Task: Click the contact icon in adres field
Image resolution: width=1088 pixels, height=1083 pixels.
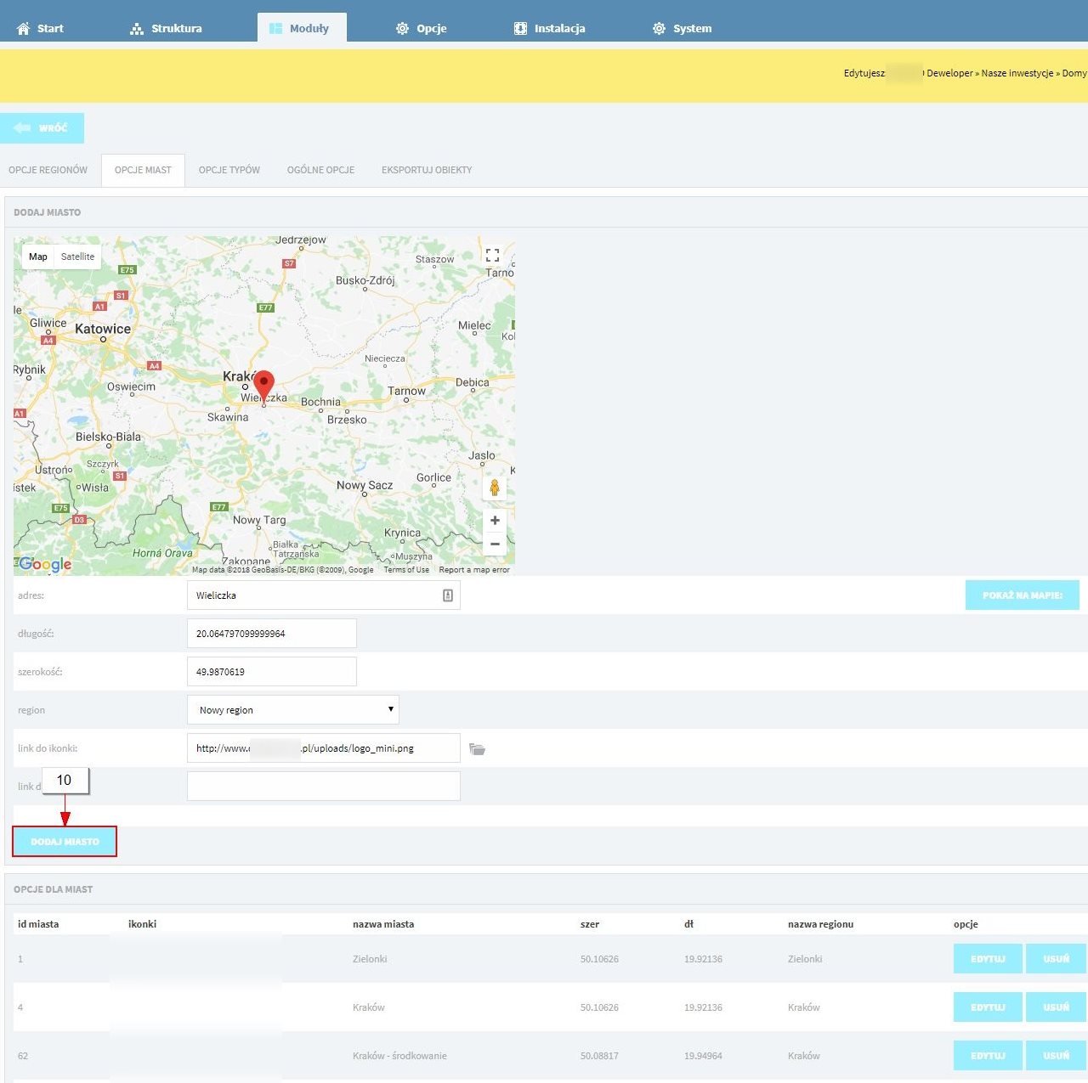Action: click(x=448, y=595)
